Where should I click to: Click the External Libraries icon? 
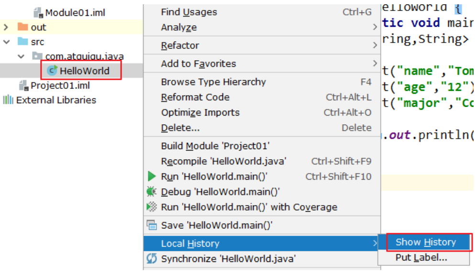(x=8, y=100)
